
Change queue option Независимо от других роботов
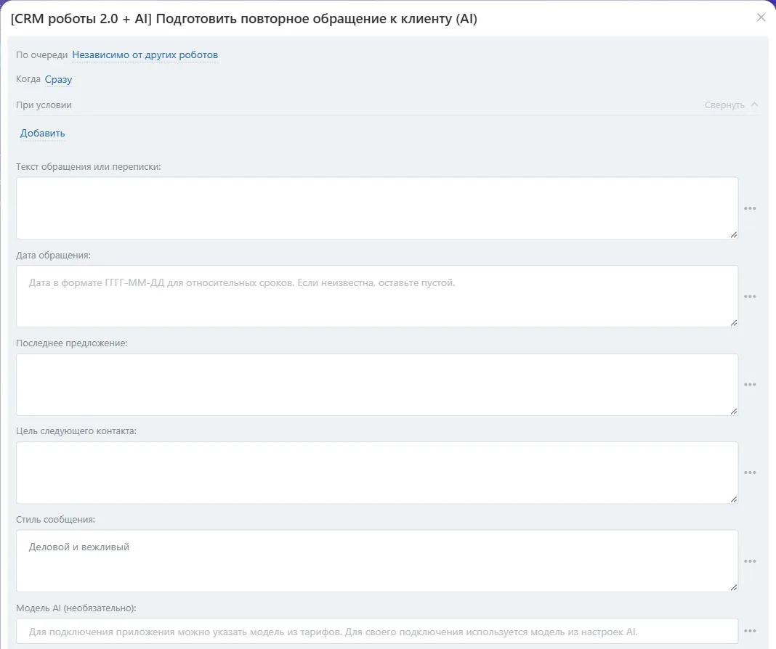(145, 55)
